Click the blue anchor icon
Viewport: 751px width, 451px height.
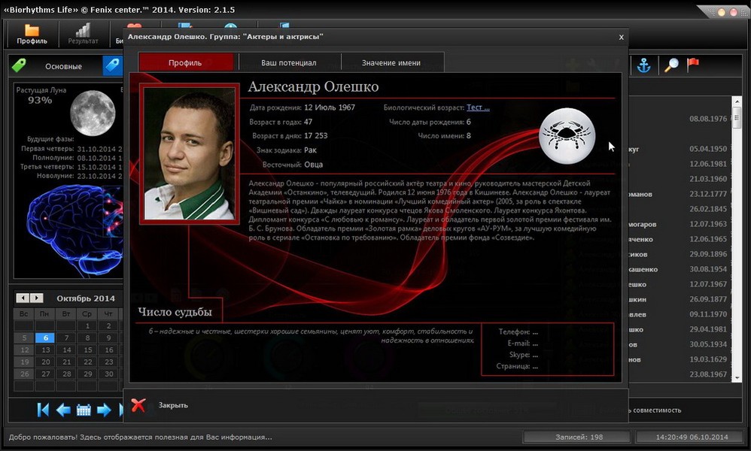click(x=643, y=65)
